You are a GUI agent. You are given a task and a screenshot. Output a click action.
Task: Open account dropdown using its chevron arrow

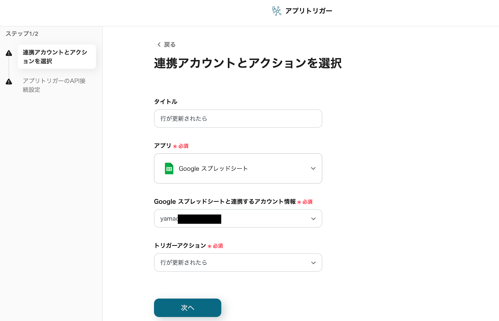313,219
